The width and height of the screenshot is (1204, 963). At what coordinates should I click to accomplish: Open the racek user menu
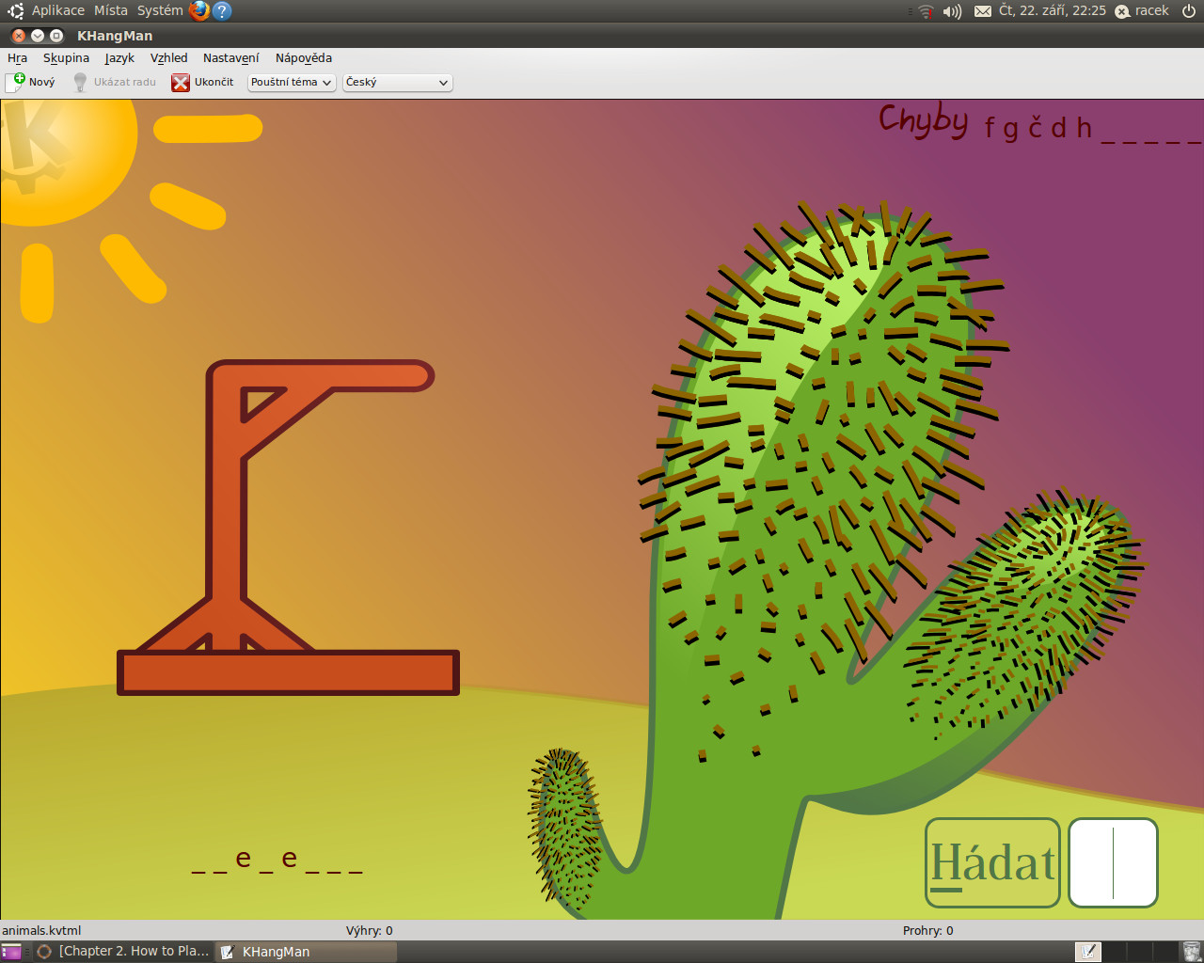tap(1142, 10)
